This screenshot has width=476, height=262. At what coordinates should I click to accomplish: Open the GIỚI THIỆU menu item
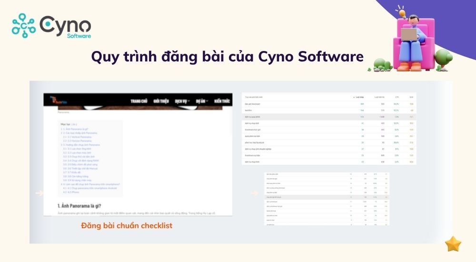pyautogui.click(x=162, y=101)
